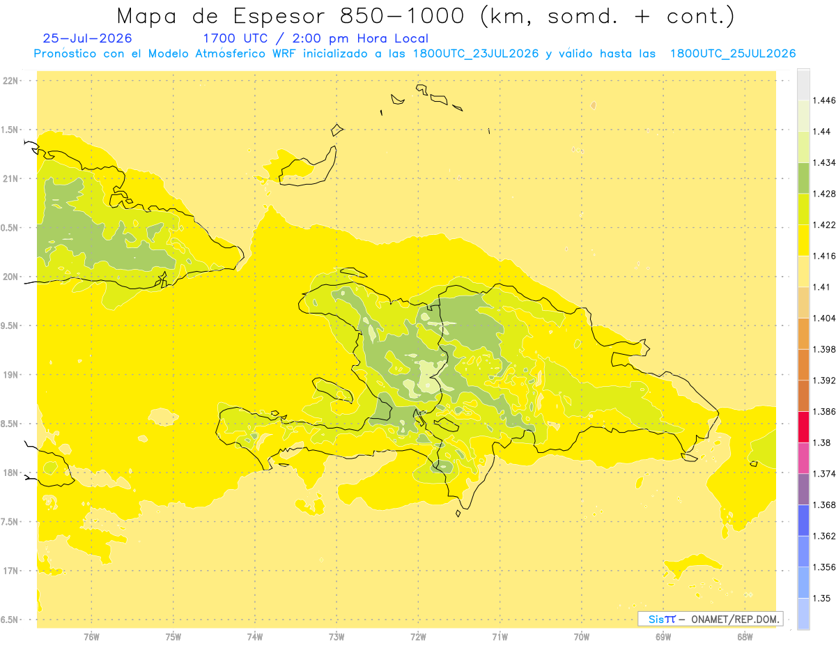Click the blue swatch between 1.362 and 1.368
836x646 pixels.
(x=803, y=521)
